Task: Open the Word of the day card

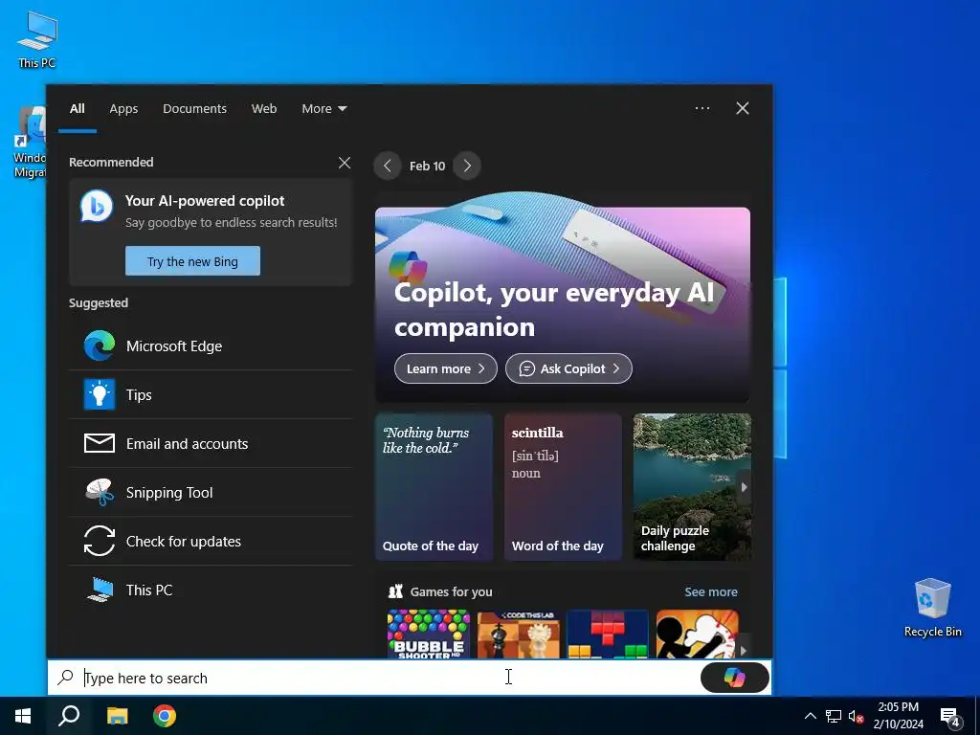Action: (563, 487)
